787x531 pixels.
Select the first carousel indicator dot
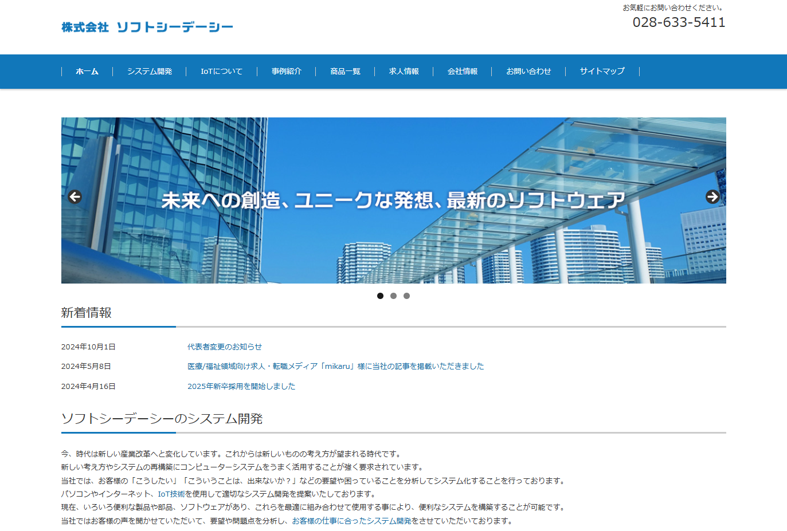click(x=380, y=296)
